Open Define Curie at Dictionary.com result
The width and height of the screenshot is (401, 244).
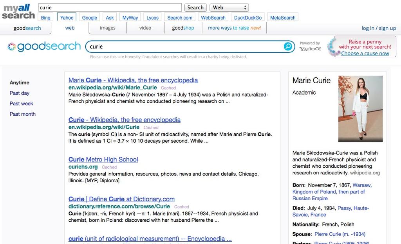click(x=121, y=199)
